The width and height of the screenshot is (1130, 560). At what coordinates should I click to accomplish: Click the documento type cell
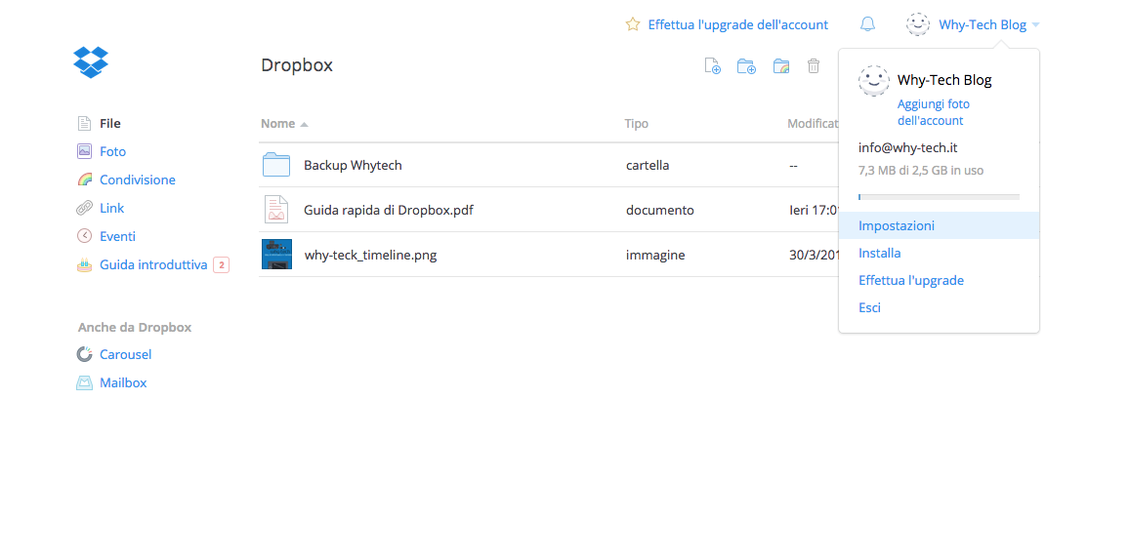(x=659, y=210)
